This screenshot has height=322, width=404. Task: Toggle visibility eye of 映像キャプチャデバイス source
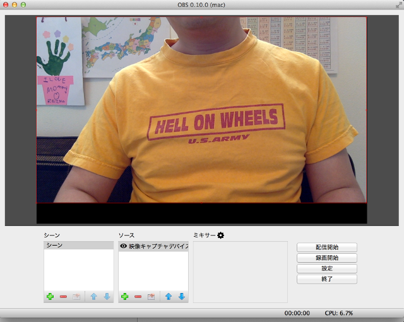[124, 246]
